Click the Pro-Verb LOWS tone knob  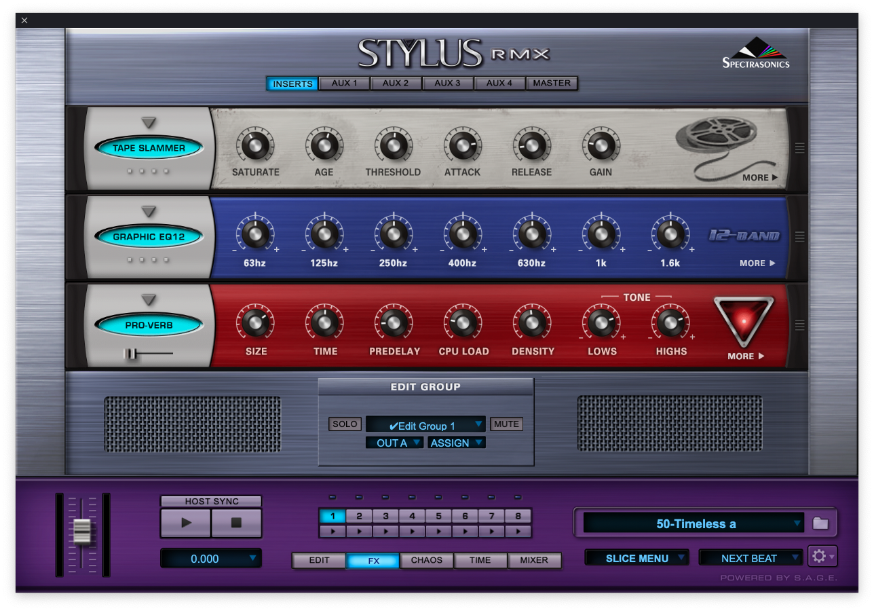coord(601,322)
